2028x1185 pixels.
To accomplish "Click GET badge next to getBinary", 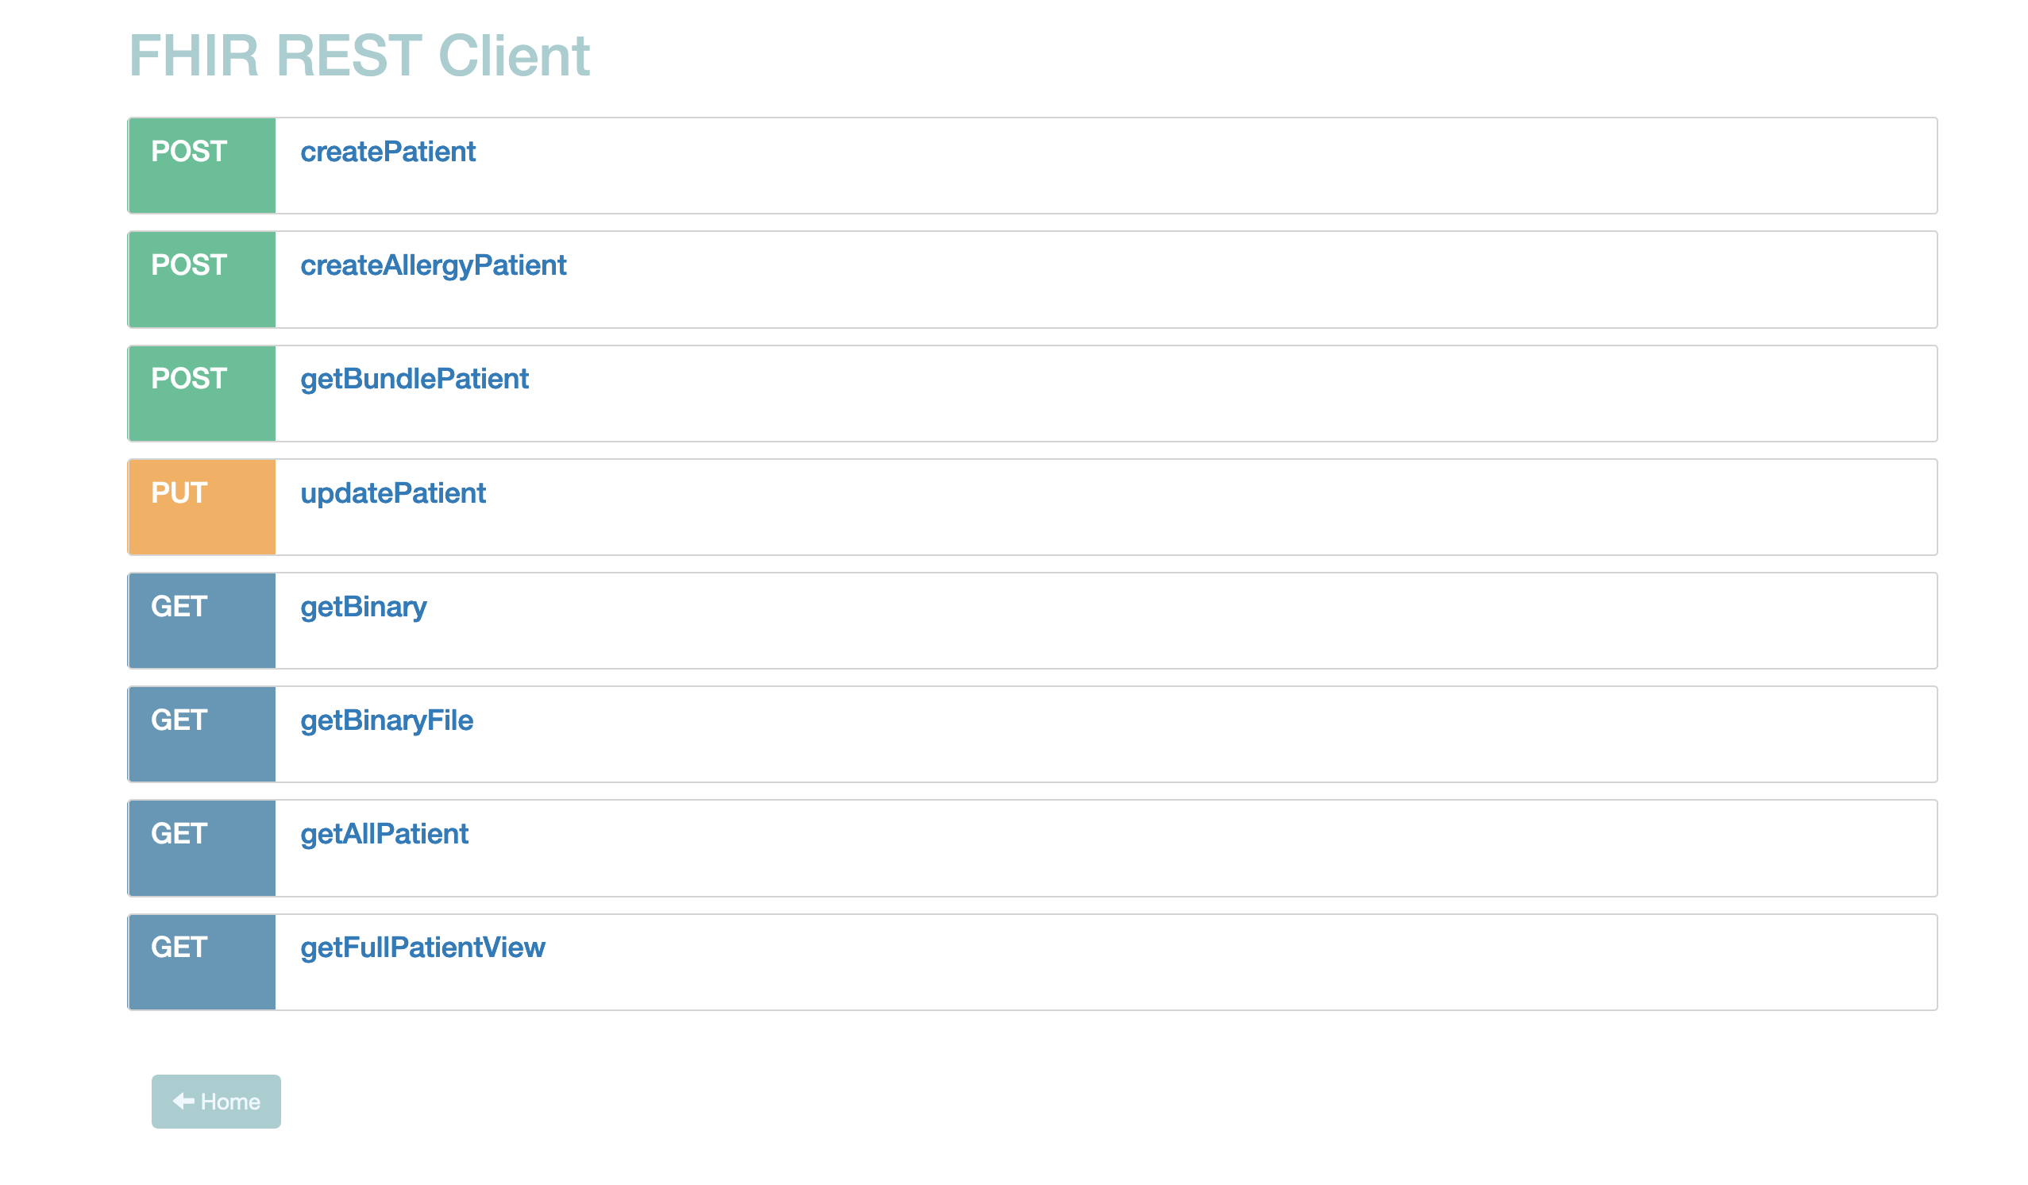I will [x=201, y=620].
